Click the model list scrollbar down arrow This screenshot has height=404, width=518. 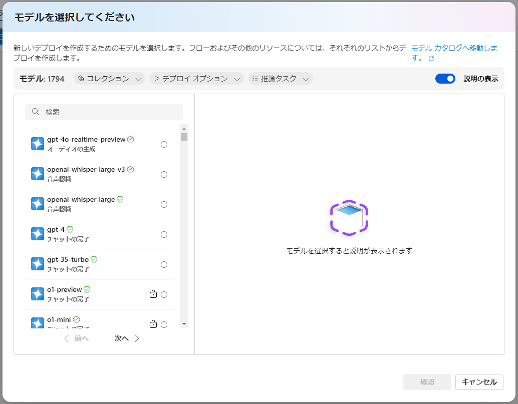tap(184, 324)
